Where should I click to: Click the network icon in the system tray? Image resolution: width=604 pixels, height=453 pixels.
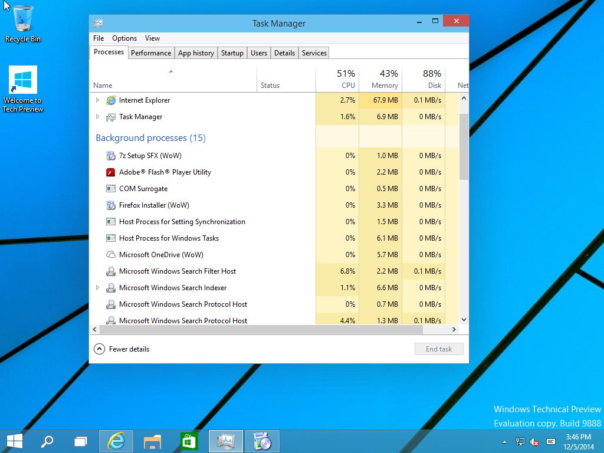pos(520,442)
